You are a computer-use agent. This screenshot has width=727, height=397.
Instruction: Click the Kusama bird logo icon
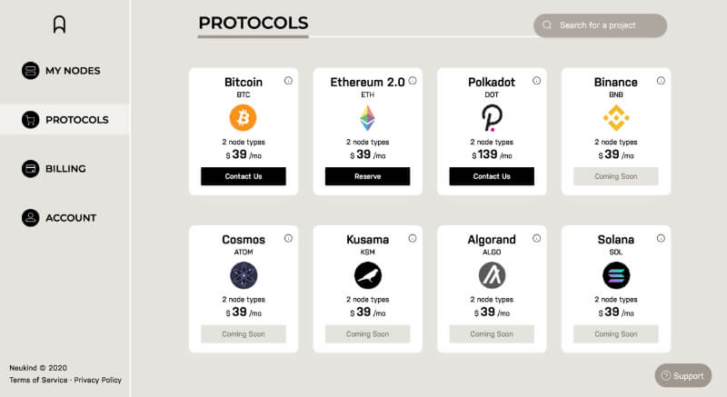pyautogui.click(x=367, y=275)
